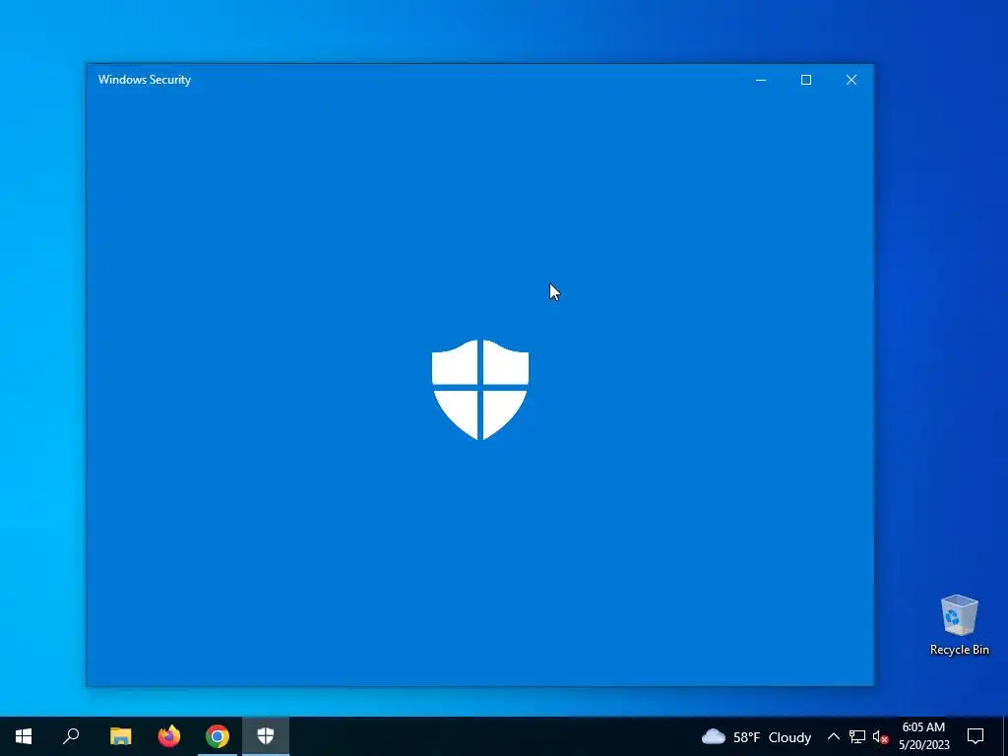Launch File Explorer from the taskbar
Viewport: 1008px width, 756px height.
(x=120, y=736)
